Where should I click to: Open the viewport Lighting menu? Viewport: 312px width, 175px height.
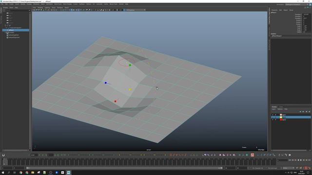[47, 8]
